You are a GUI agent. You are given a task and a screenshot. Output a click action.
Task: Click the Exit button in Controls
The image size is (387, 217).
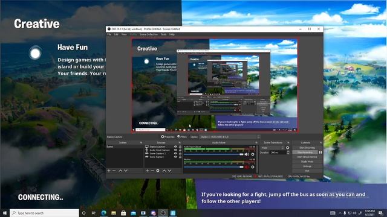click(x=307, y=171)
